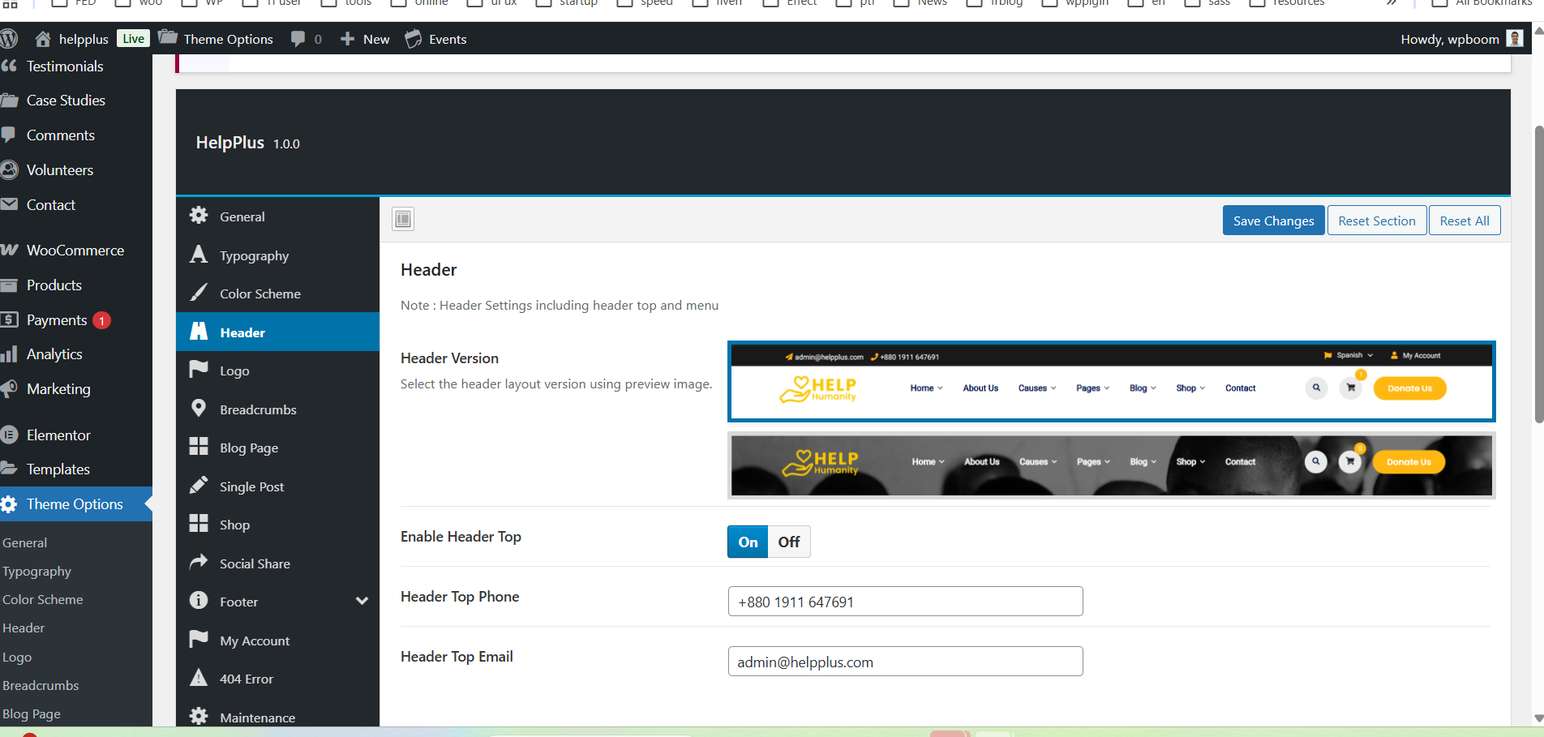Switch Enable Header Top to Off
Viewport: 1544px width, 737px height.
click(788, 541)
